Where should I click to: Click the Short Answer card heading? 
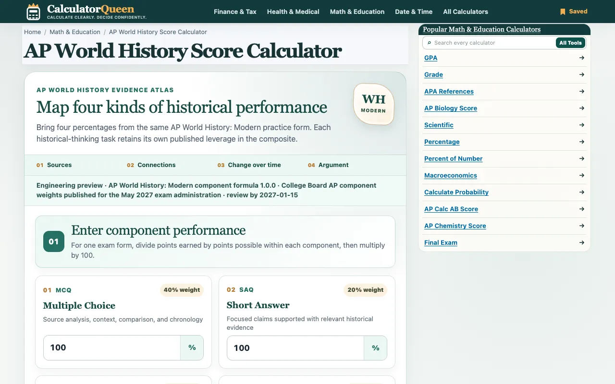tap(258, 305)
